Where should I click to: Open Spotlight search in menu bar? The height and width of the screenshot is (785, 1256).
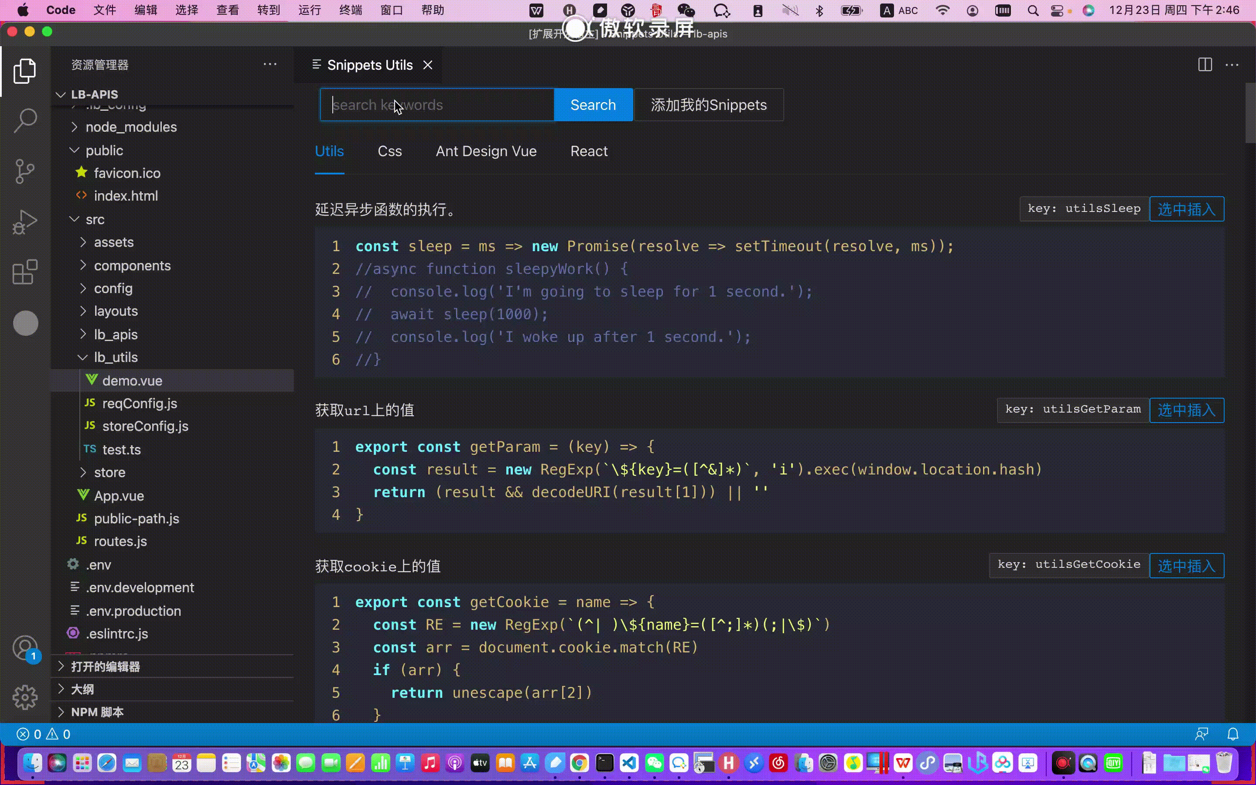(x=1033, y=10)
